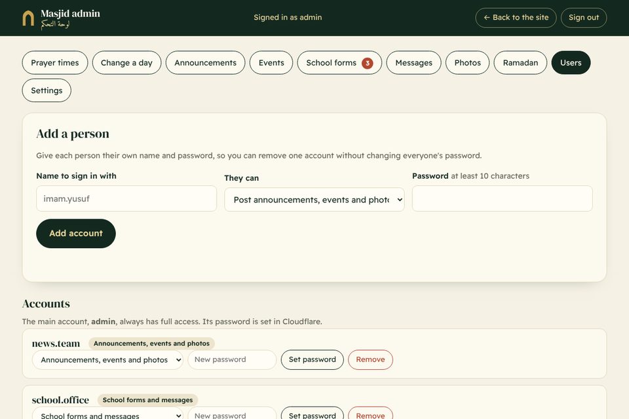Set password for news.team account

312,359
